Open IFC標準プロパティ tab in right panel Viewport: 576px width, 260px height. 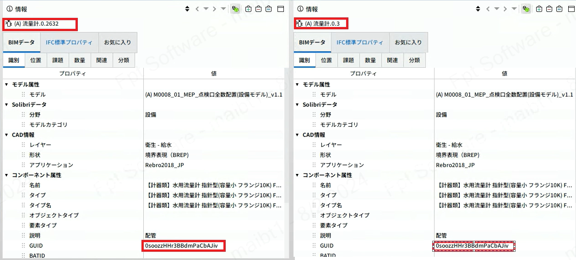coord(360,42)
